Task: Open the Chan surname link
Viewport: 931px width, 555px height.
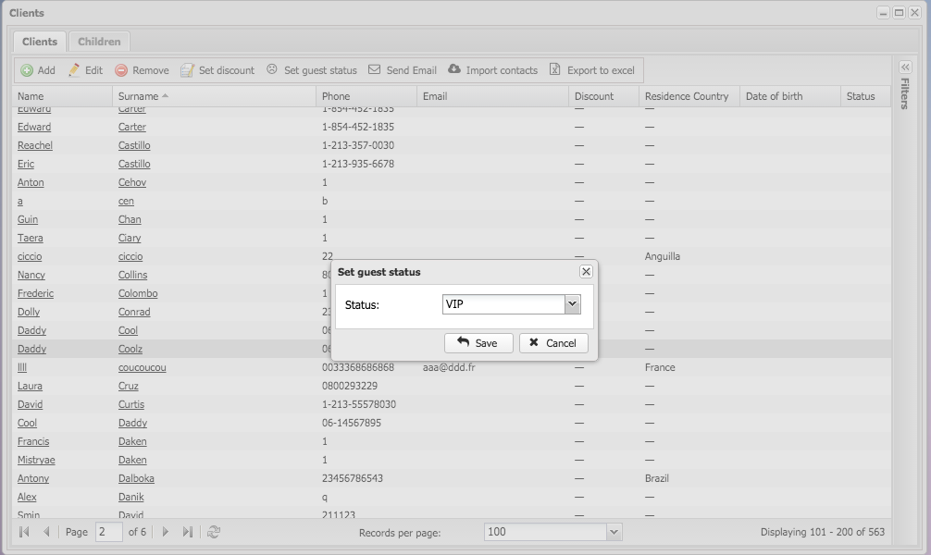Action: [130, 219]
